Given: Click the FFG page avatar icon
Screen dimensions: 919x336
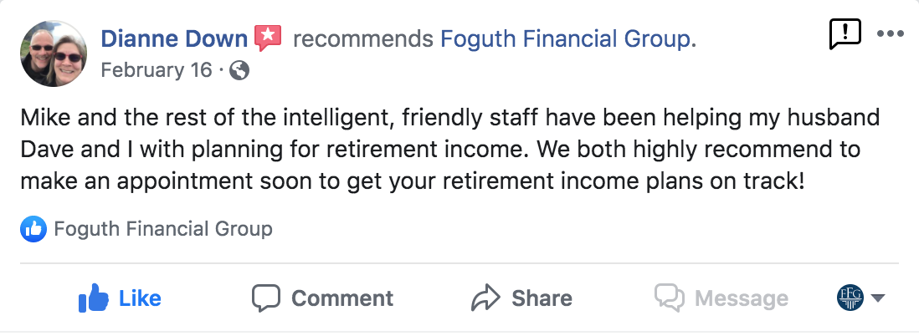Looking at the screenshot, I should pyautogui.click(x=850, y=298).
